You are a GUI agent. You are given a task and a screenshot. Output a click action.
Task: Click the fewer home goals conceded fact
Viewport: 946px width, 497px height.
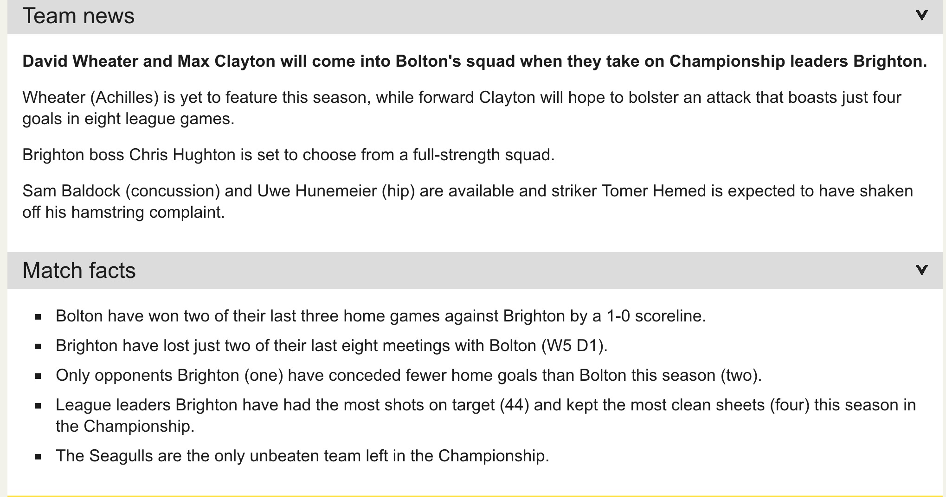point(409,375)
